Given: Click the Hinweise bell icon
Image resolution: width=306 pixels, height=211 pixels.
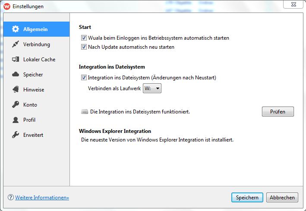Looking at the screenshot, I should (16, 89).
